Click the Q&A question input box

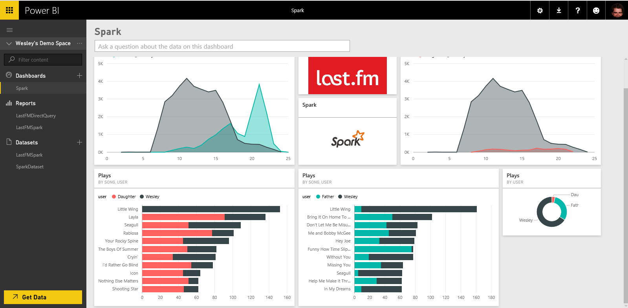tap(222, 46)
